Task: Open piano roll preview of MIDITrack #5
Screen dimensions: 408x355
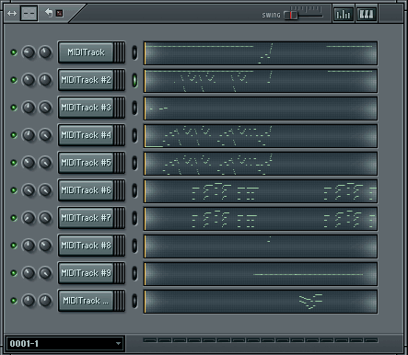Action: click(261, 164)
